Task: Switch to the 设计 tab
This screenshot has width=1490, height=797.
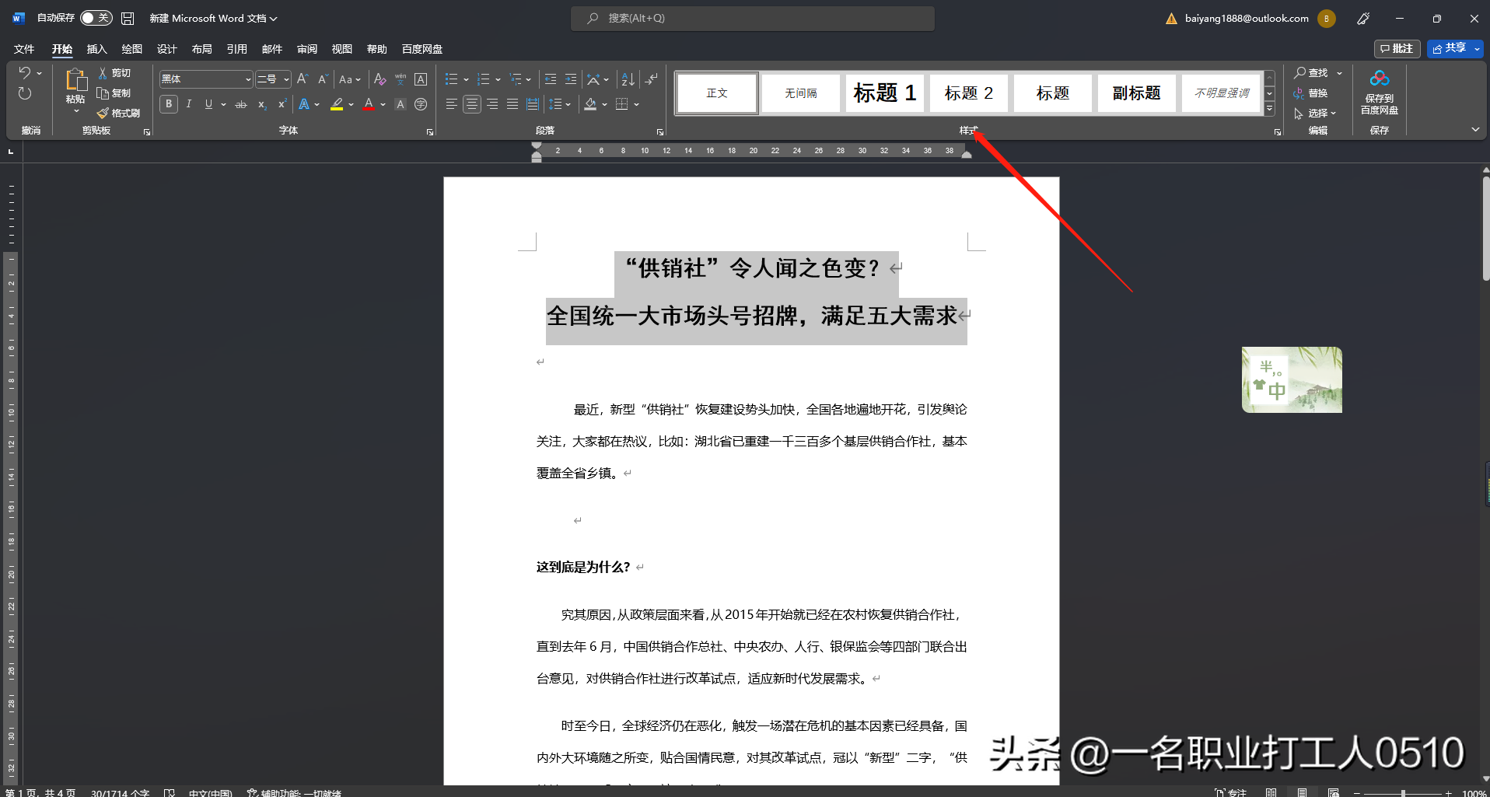Action: pyautogui.click(x=166, y=49)
